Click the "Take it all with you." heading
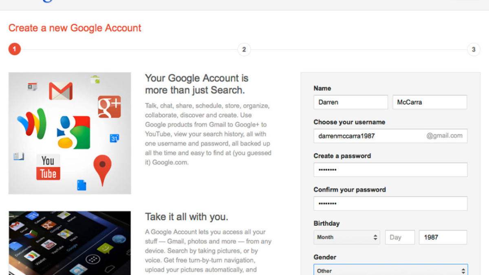The width and height of the screenshot is (489, 275). 187,216
